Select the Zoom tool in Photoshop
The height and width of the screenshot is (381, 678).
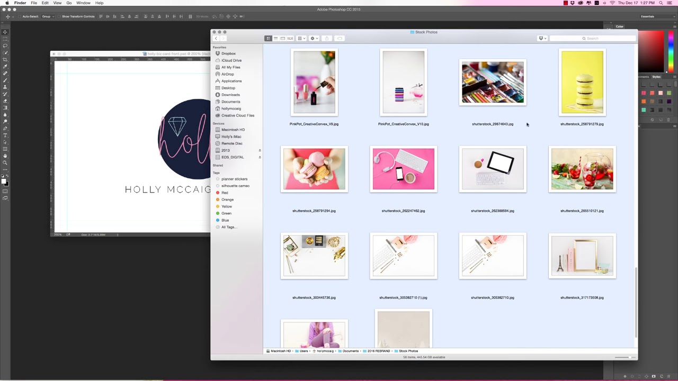[5, 163]
